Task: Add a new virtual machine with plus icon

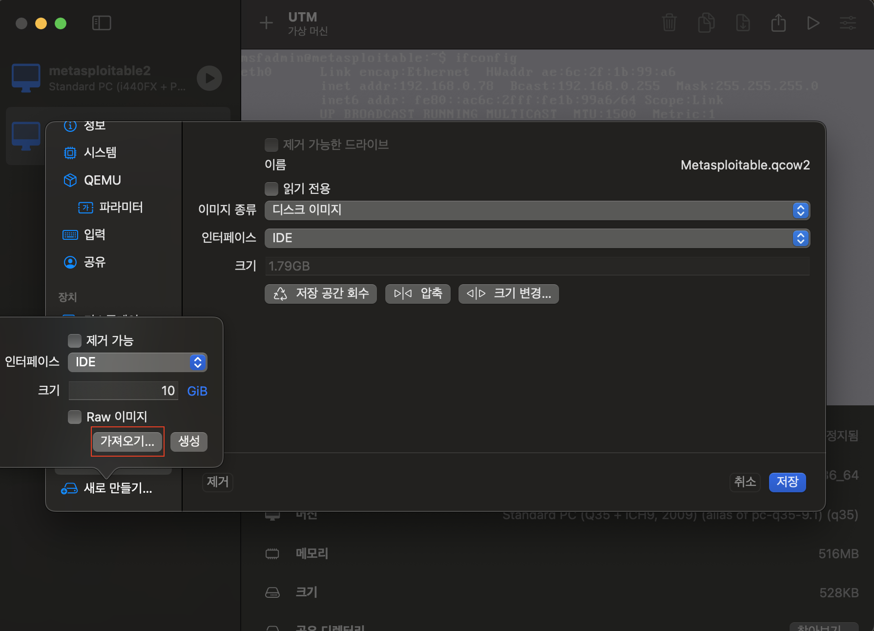Action: 266,23
